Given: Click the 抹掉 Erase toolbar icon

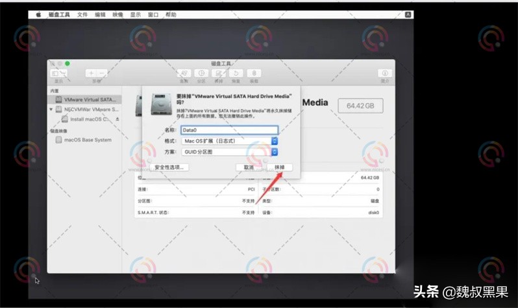Looking at the screenshot, I should click(x=219, y=73).
